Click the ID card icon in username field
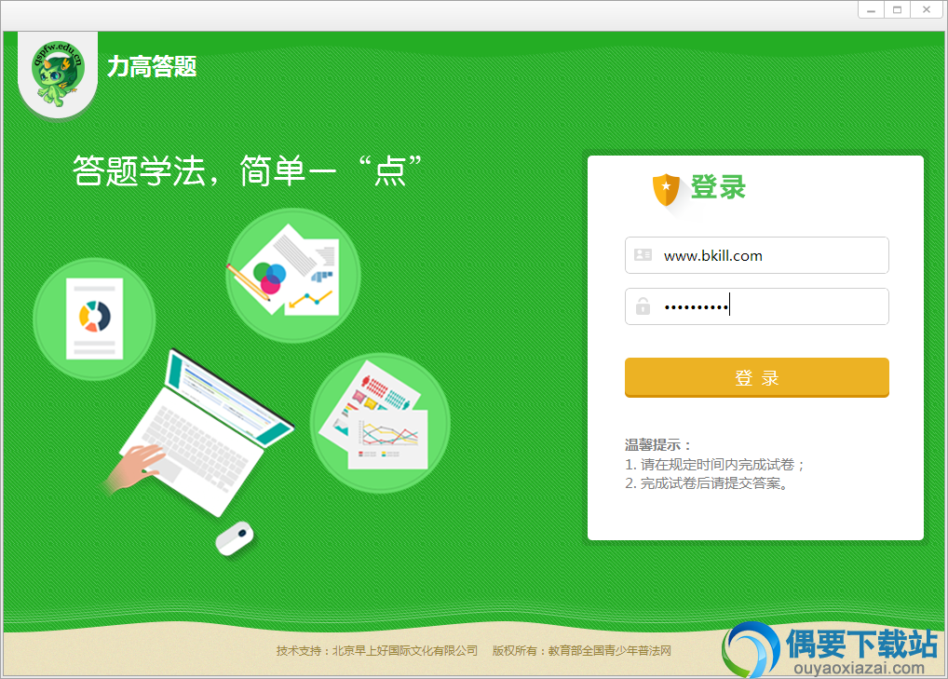 coord(643,254)
